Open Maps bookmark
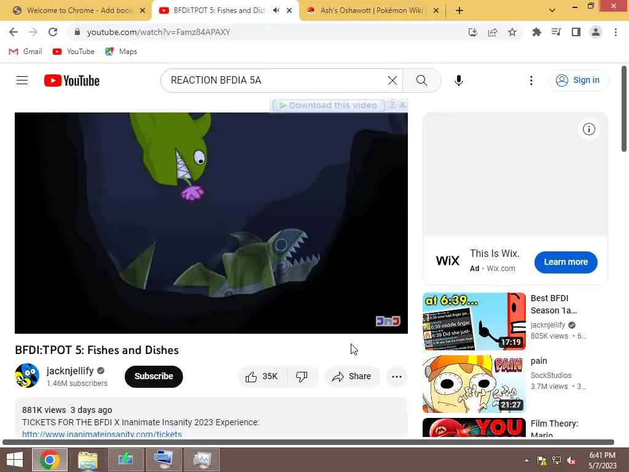 pos(121,52)
